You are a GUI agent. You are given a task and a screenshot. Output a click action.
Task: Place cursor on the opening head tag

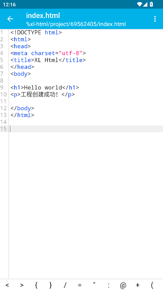[20, 46]
